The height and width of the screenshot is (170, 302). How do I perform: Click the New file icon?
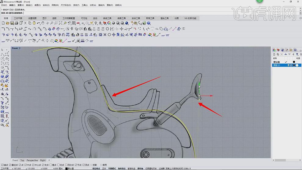tap(3, 23)
